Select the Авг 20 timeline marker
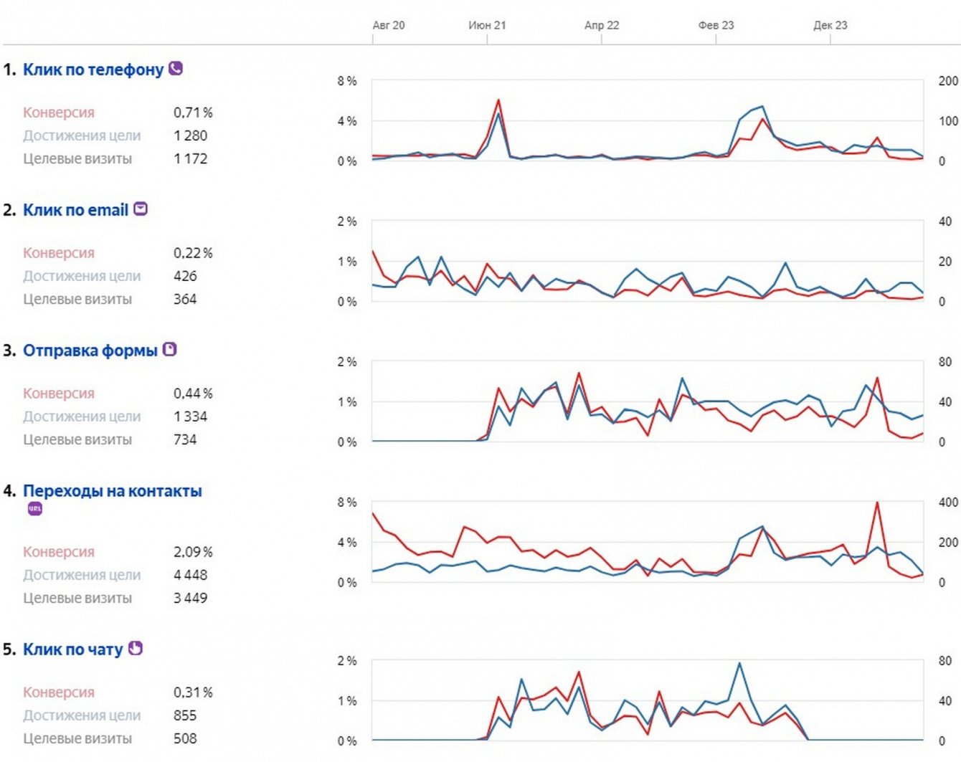The height and width of the screenshot is (762, 961). [388, 25]
